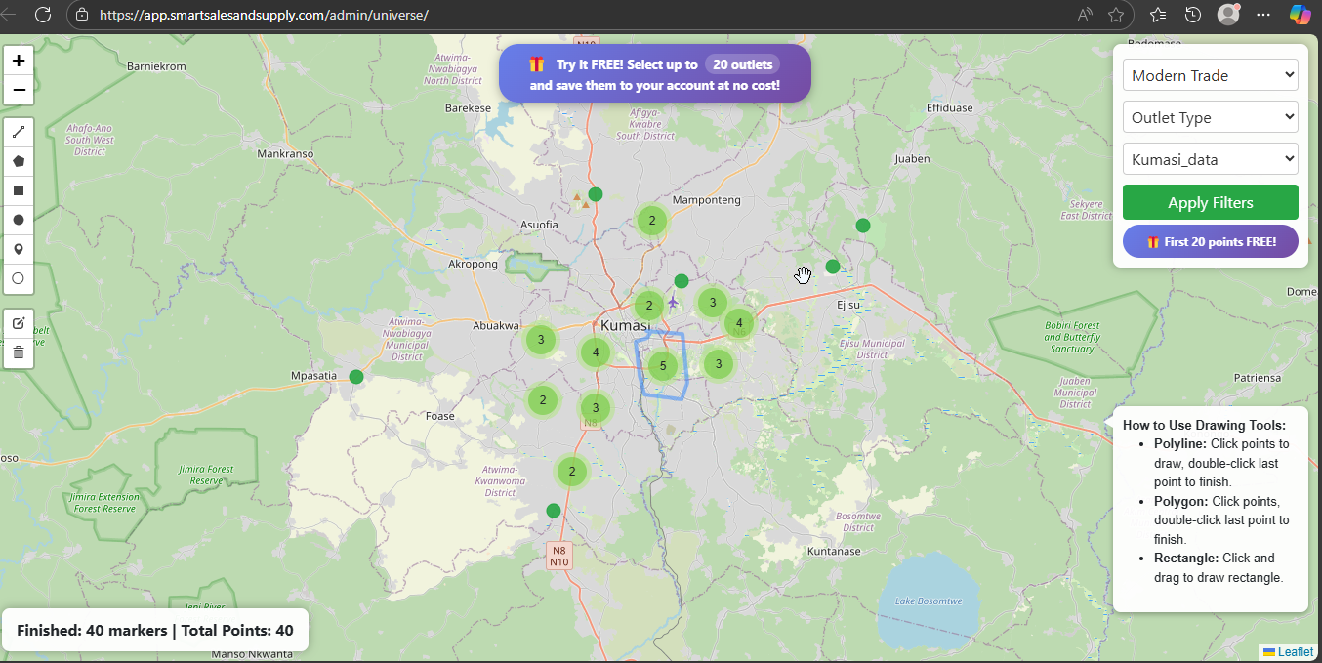Select the Marker placement tool
Screen dimensions: 1322x663
point(19,248)
